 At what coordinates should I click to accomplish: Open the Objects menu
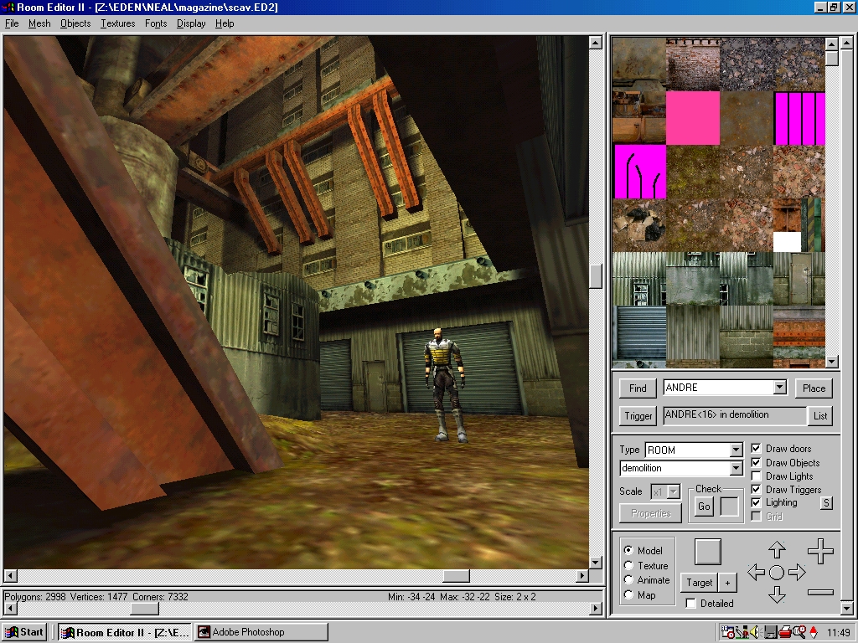[x=75, y=23]
